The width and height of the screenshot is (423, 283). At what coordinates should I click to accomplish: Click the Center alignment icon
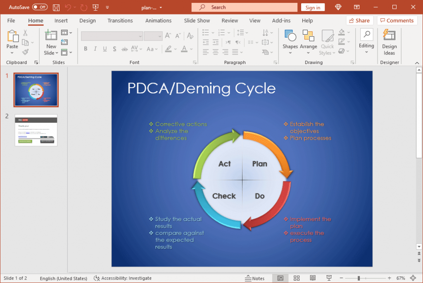click(215, 52)
